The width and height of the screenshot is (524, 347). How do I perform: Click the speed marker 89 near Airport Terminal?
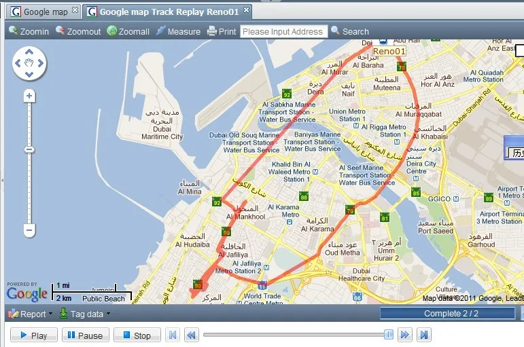point(489,198)
